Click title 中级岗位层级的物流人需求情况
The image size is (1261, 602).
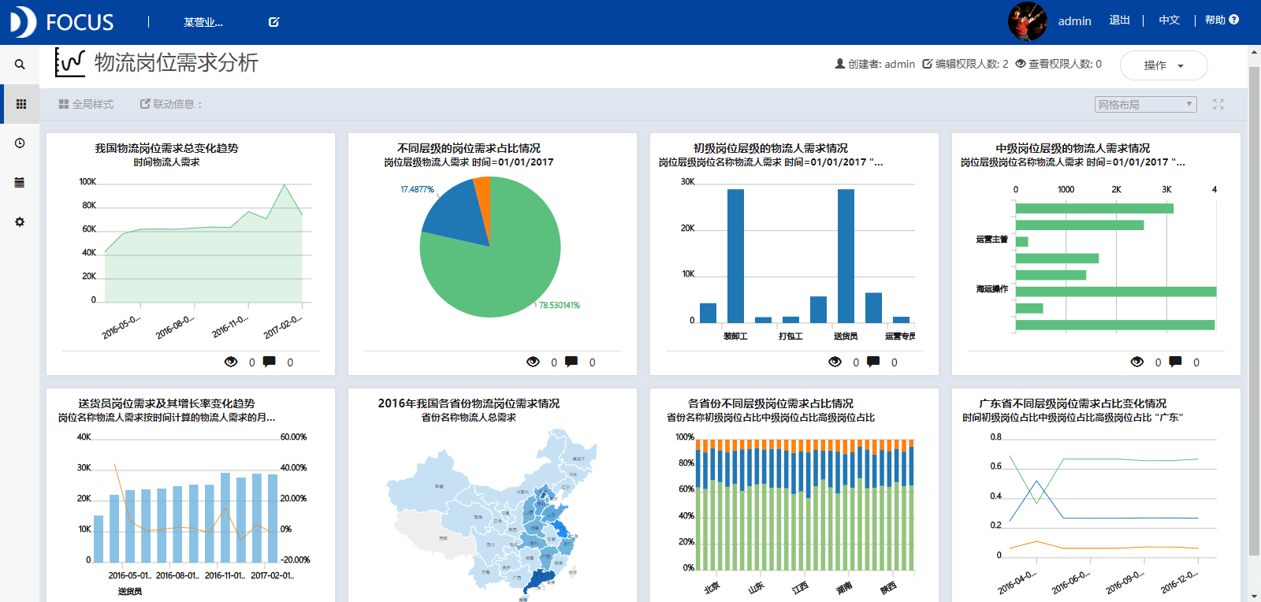click(x=1073, y=148)
